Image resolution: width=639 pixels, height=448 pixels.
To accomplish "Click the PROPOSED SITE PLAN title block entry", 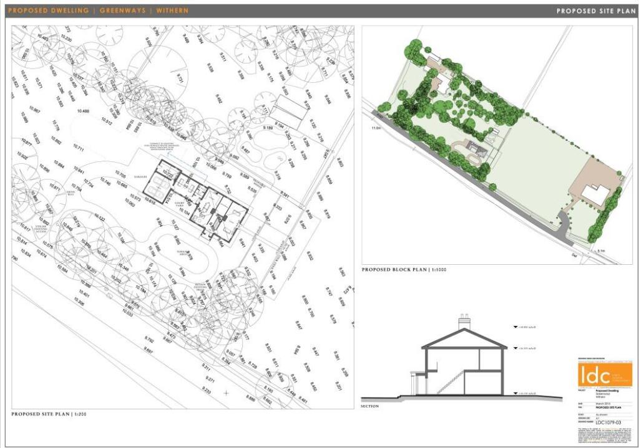I will (607, 407).
